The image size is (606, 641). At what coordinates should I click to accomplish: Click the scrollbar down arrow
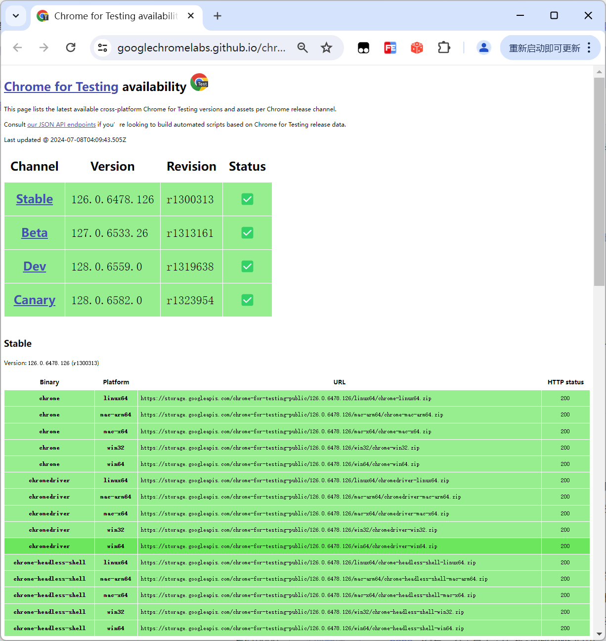[599, 634]
